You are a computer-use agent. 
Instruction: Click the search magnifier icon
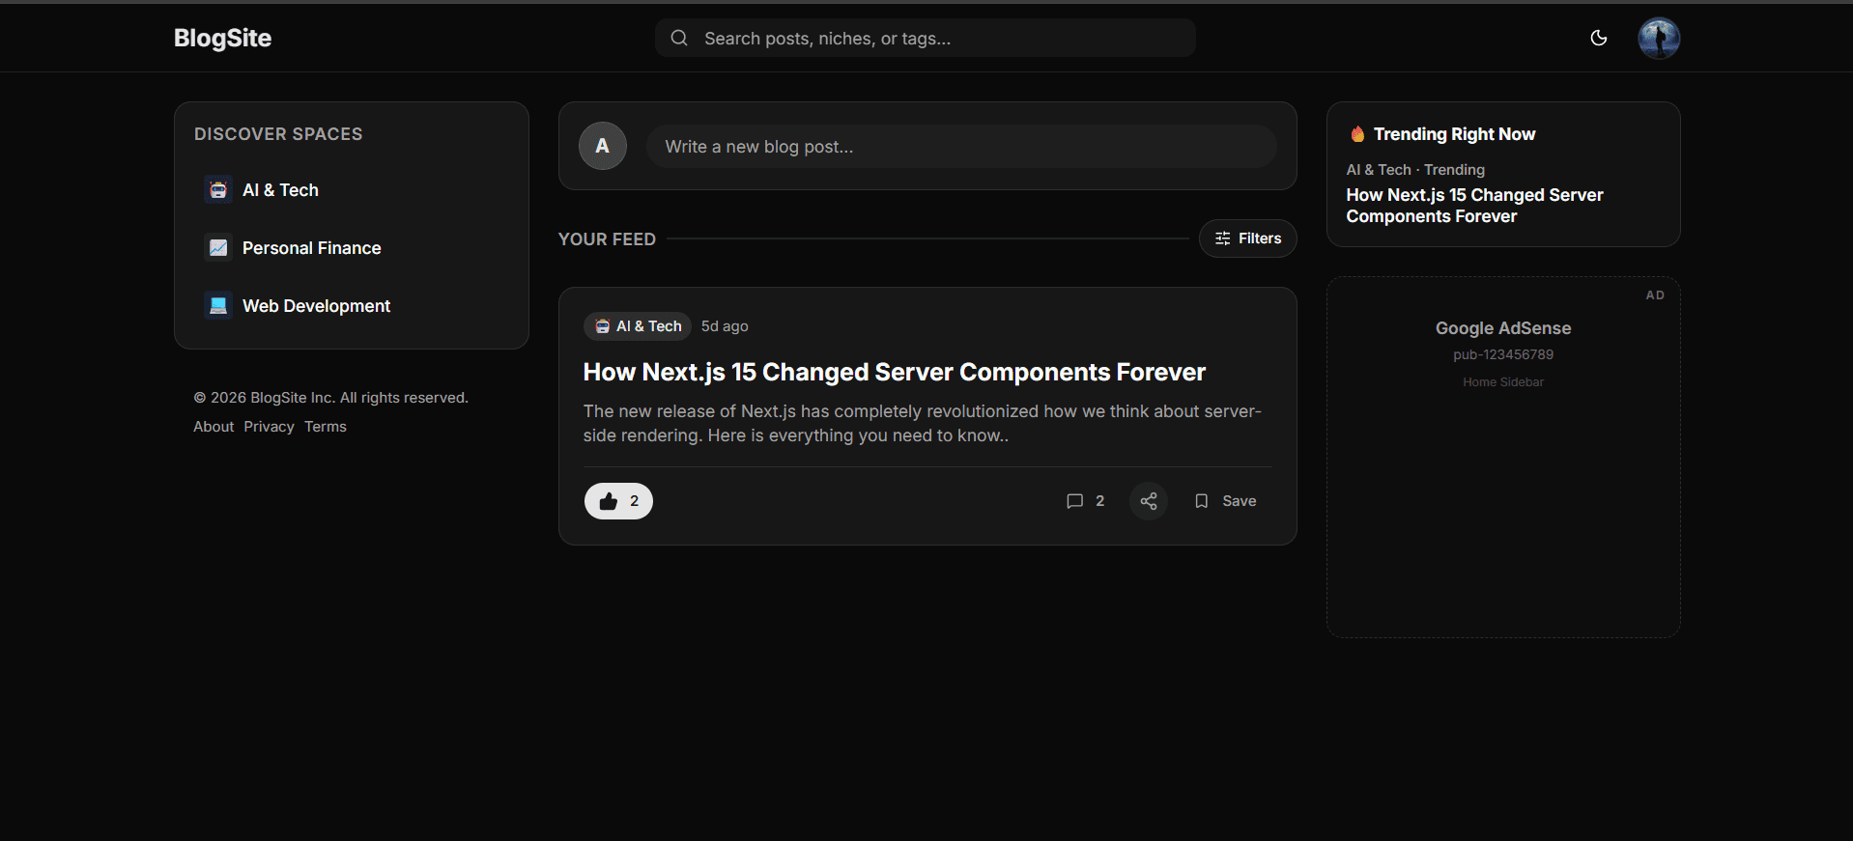tap(679, 38)
